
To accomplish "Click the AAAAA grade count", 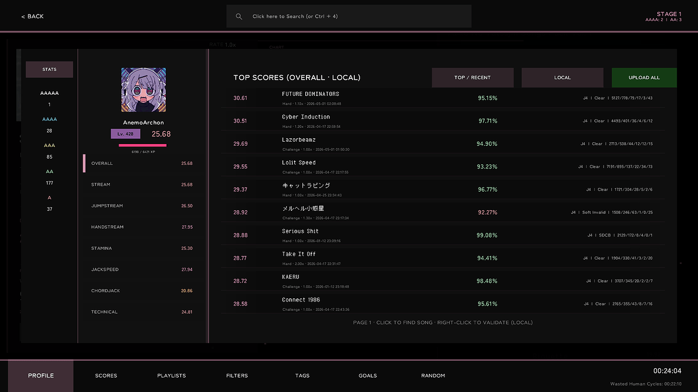I will click(x=49, y=105).
